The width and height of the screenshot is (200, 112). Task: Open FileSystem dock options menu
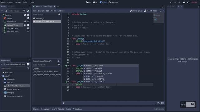coord(30,60)
